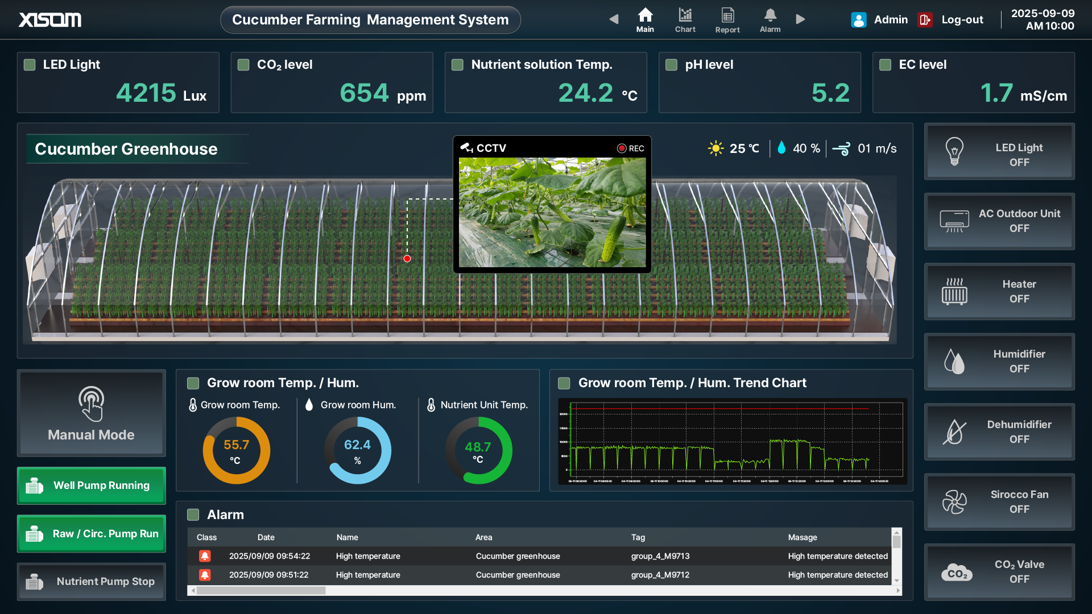
Task: Toggle the LED Light checkbox indicator
Action: coord(30,65)
